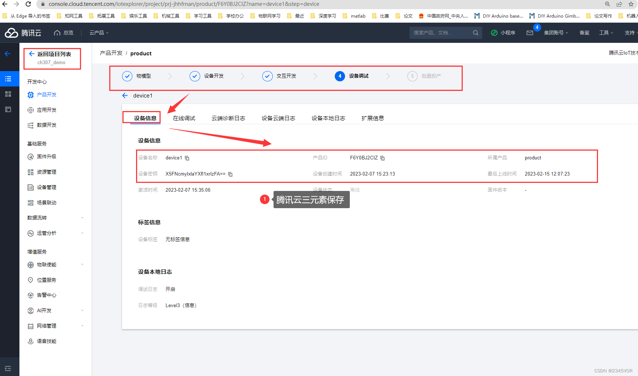Click the last online time 2023-02-15 12:07:23
The height and width of the screenshot is (376, 638).
tap(547, 174)
